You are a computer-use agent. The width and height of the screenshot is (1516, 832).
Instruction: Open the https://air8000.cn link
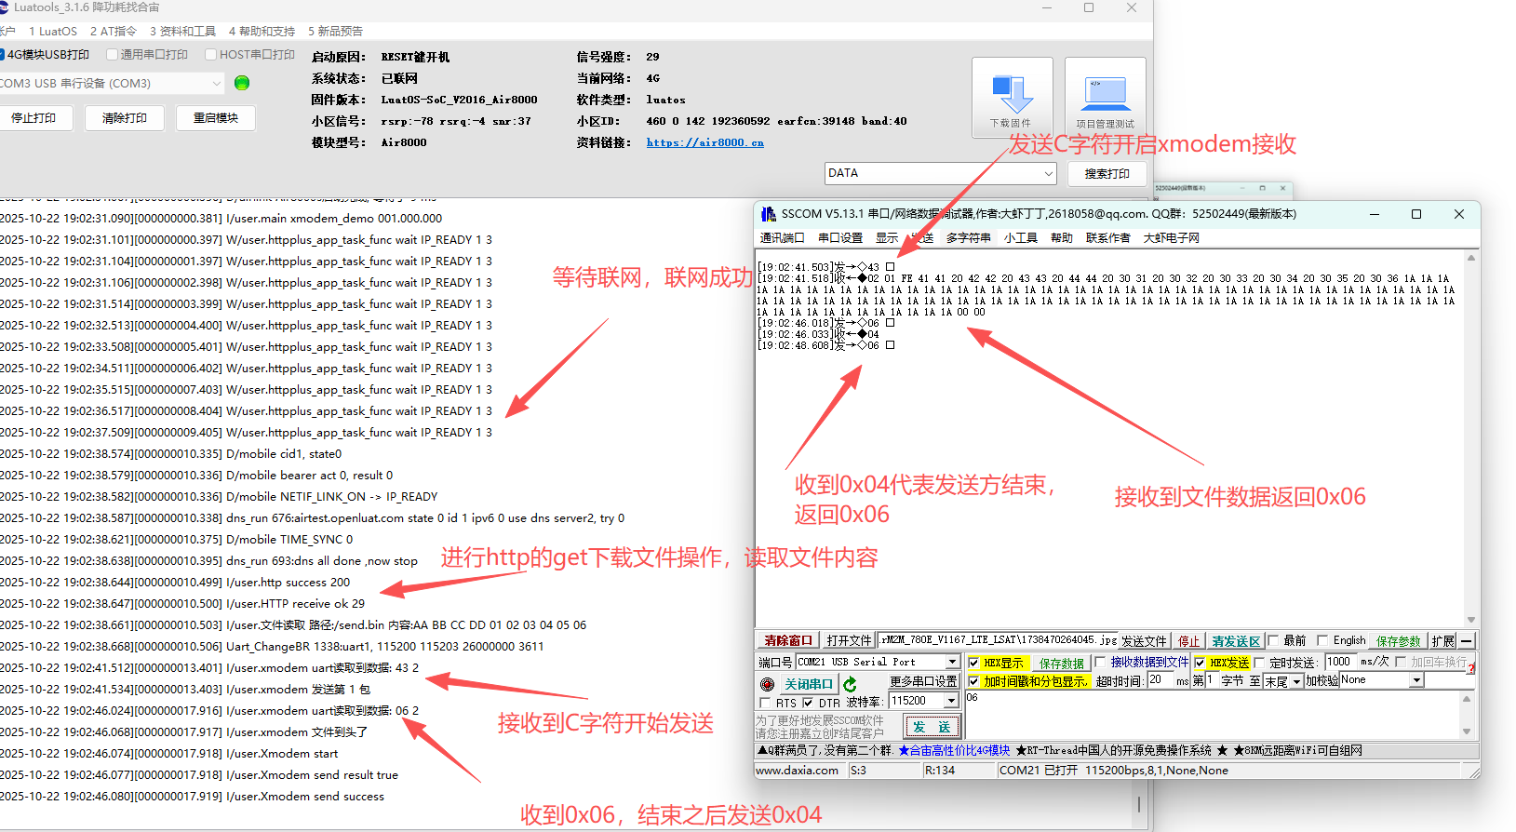point(704,142)
